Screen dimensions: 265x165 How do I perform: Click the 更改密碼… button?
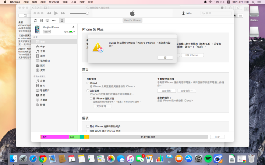tap(102, 106)
